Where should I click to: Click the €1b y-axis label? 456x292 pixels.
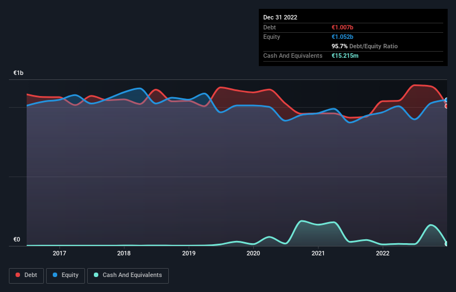click(x=18, y=73)
